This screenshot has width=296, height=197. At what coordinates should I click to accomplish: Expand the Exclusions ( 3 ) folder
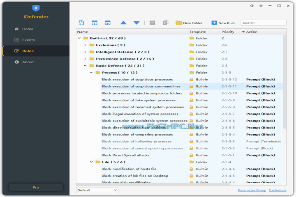[x=85, y=45]
